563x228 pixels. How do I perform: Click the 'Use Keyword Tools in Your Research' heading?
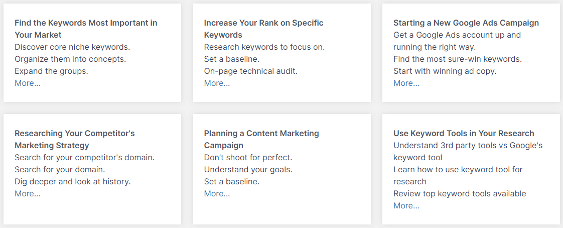click(x=464, y=134)
